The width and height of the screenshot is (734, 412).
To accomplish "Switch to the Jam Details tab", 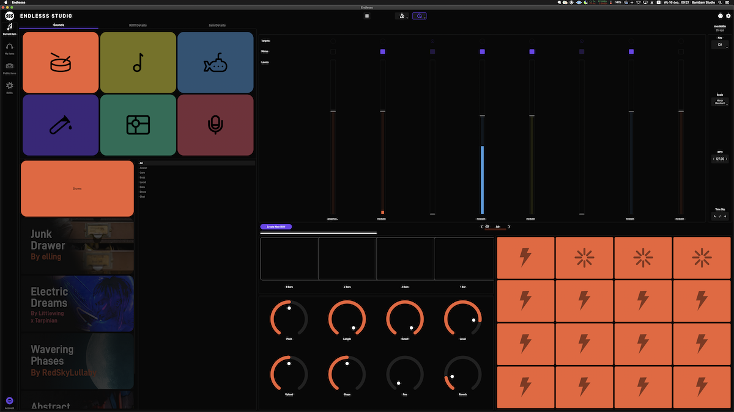I will 217,25.
